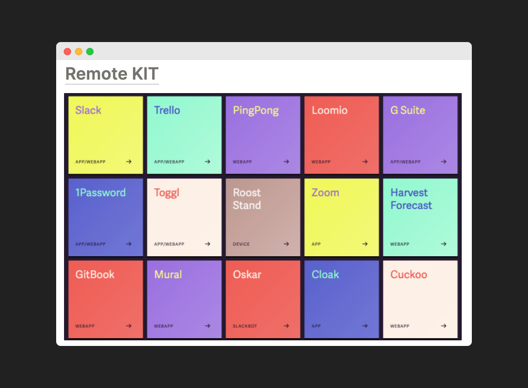This screenshot has height=388, width=528.
Task: Click APP/WEBAPP label on 1Password card
Action: click(90, 244)
